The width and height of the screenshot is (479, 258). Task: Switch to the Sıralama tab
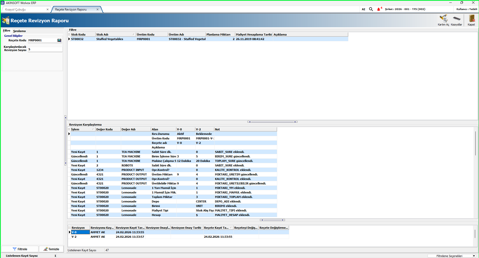(x=19, y=31)
